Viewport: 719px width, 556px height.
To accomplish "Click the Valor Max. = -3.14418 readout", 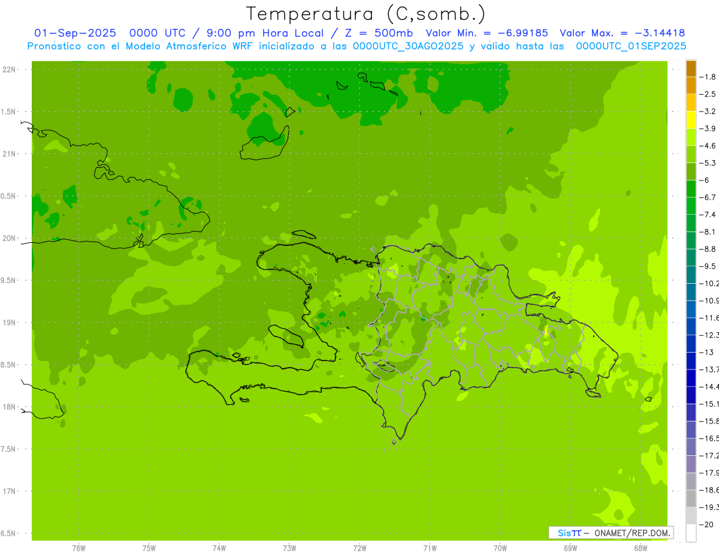I will pos(623,33).
